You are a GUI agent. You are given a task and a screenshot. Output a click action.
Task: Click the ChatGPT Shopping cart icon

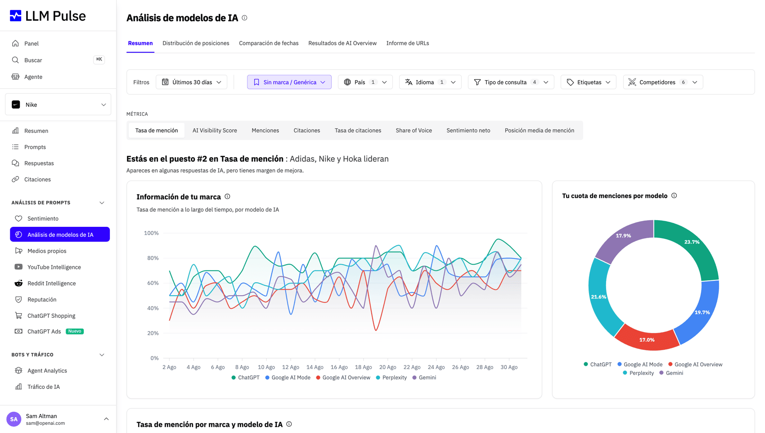(x=18, y=316)
